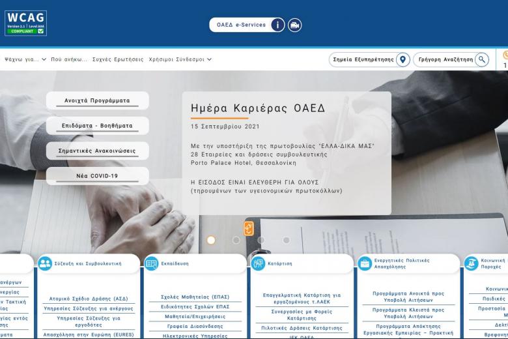Click the Σύζευξη και Συμβουλευτική people icon

coord(45,263)
